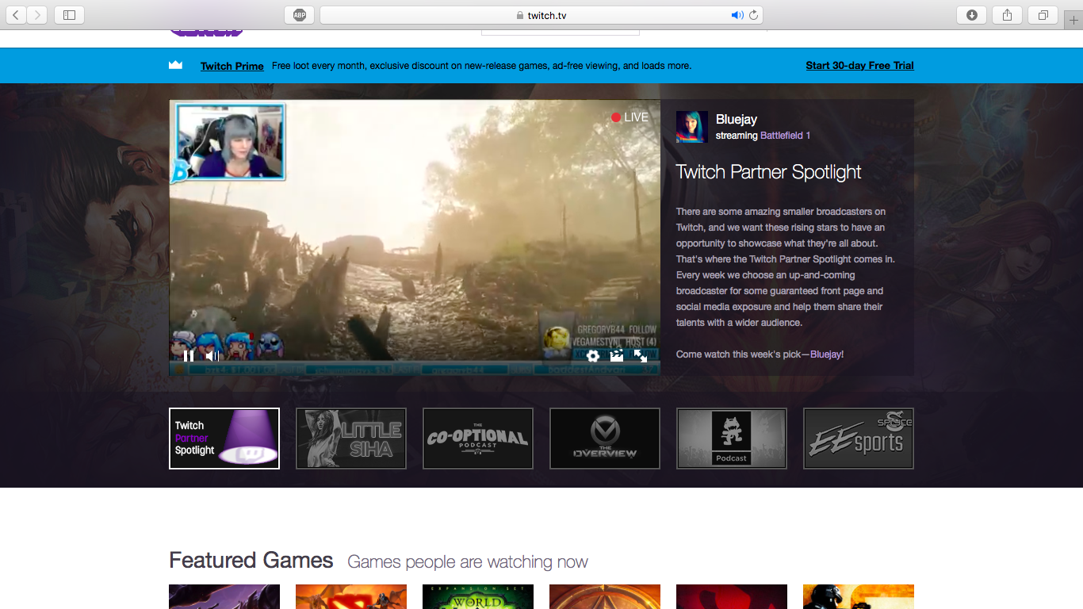Click the Featured Games heading
This screenshot has width=1083, height=609.
point(251,561)
